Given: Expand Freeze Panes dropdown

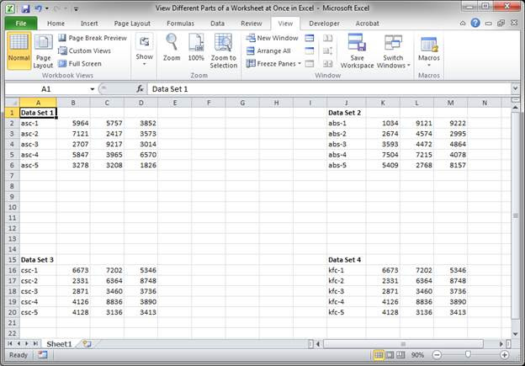Looking at the screenshot, I should (x=300, y=63).
